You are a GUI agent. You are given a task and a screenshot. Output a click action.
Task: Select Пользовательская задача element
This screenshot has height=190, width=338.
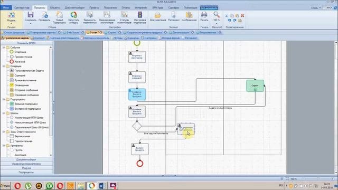(x=27, y=70)
